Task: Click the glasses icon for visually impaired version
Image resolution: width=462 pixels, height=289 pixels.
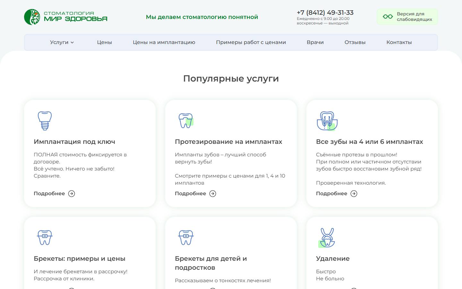Action: coord(388,17)
